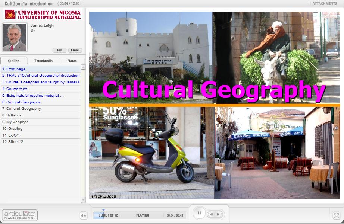
Task: Open the Attachments menu
Action: [325, 3]
